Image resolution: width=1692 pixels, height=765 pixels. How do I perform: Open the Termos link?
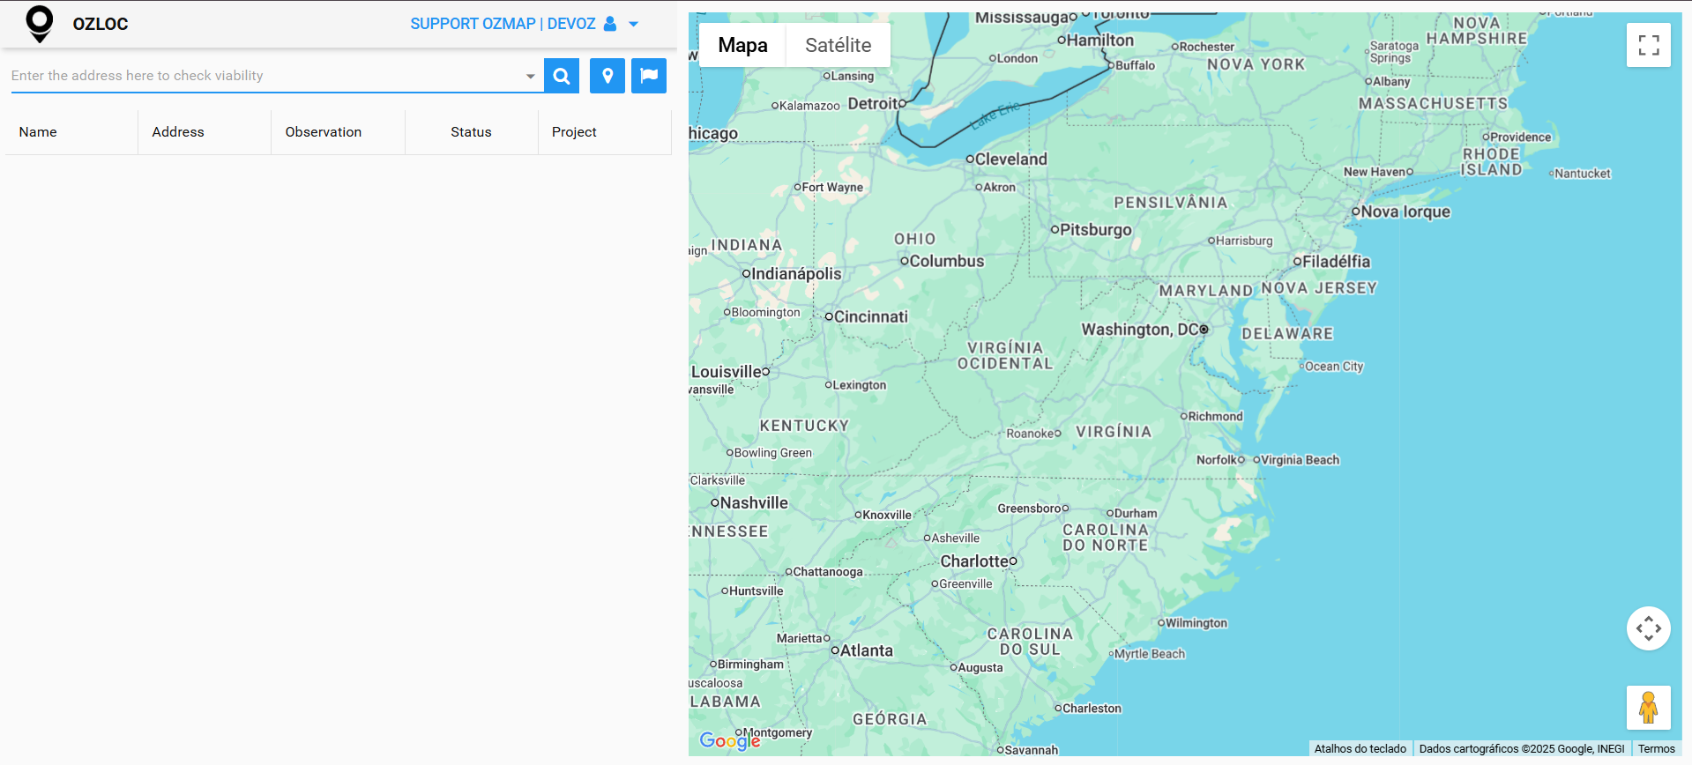pyautogui.click(x=1657, y=749)
